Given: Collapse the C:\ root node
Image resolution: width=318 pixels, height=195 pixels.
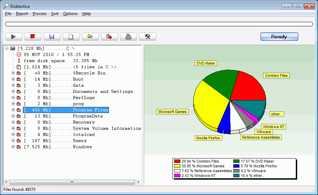Looking at the screenshot, I should point(7,48).
